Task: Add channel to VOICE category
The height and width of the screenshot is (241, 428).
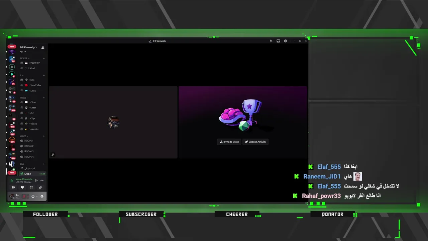Action: 44,136
